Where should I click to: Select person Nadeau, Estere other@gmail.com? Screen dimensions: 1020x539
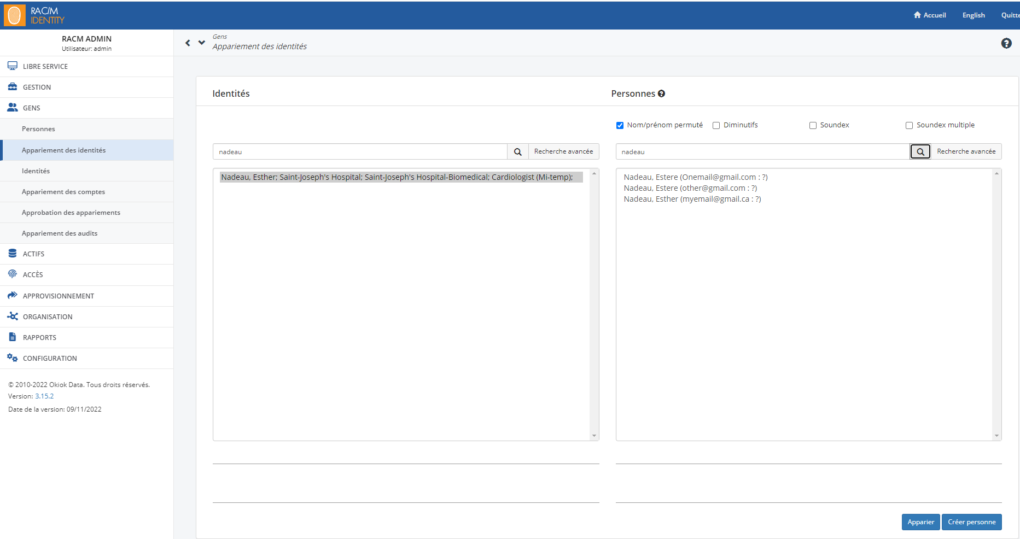(690, 188)
